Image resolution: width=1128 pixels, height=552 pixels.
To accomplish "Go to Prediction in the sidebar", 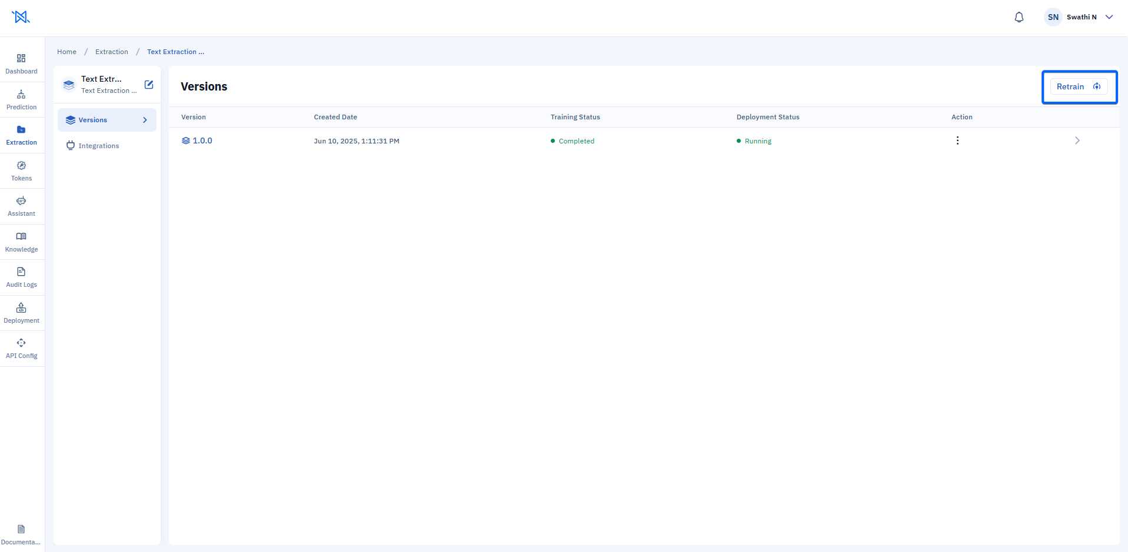I will 21,100.
